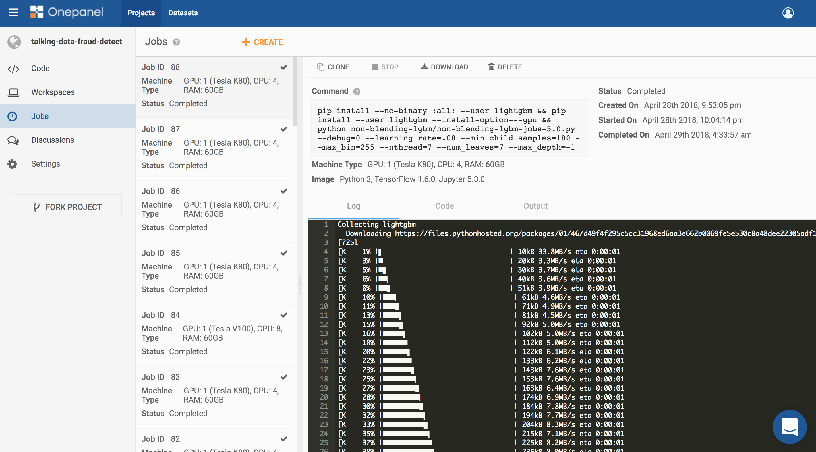Create a new job
This screenshot has height=452, width=816.
click(262, 42)
